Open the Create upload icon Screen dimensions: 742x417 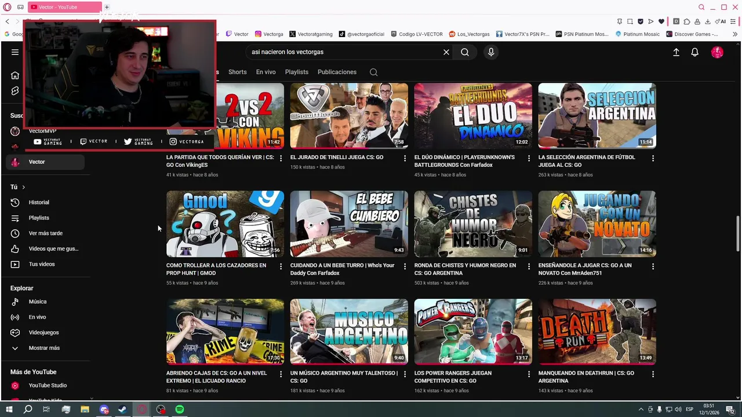click(x=676, y=52)
